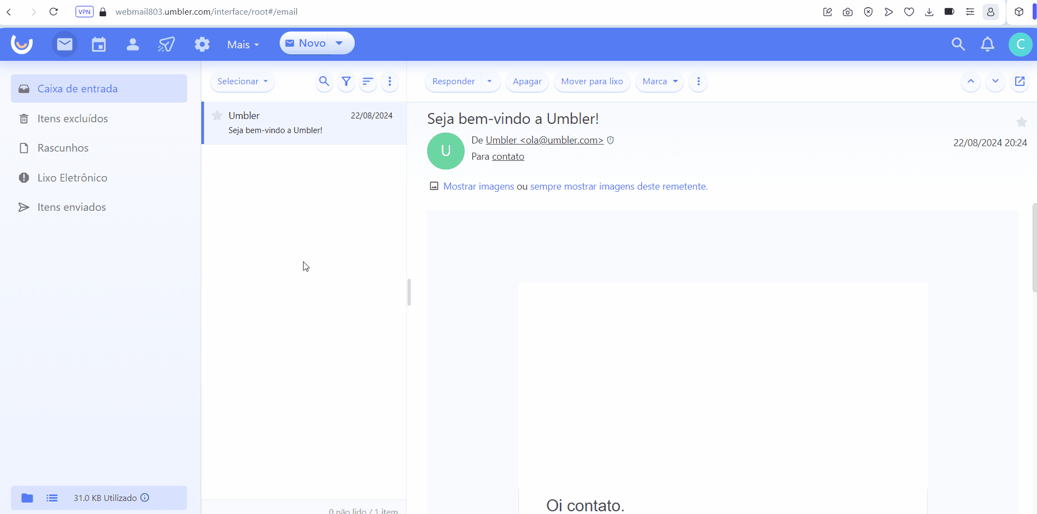
Task: Open the message filter funnel icon
Action: point(346,82)
